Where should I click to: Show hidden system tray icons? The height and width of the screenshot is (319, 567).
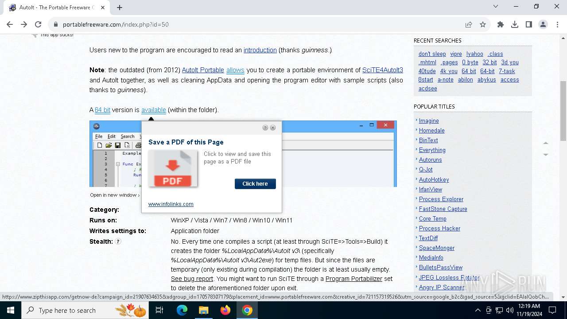point(478,310)
